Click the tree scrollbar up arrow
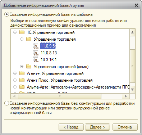The width and height of the screenshot is (142, 135). tap(132, 32)
